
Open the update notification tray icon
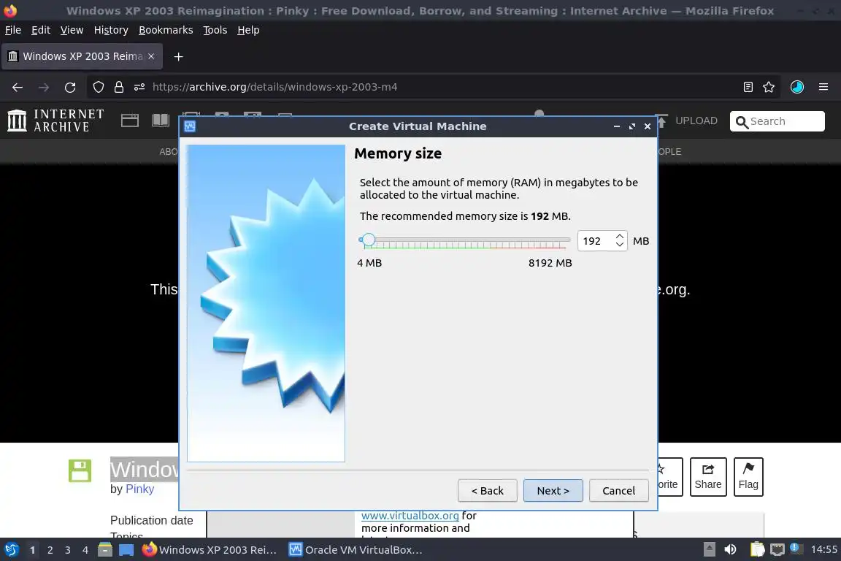point(796,549)
